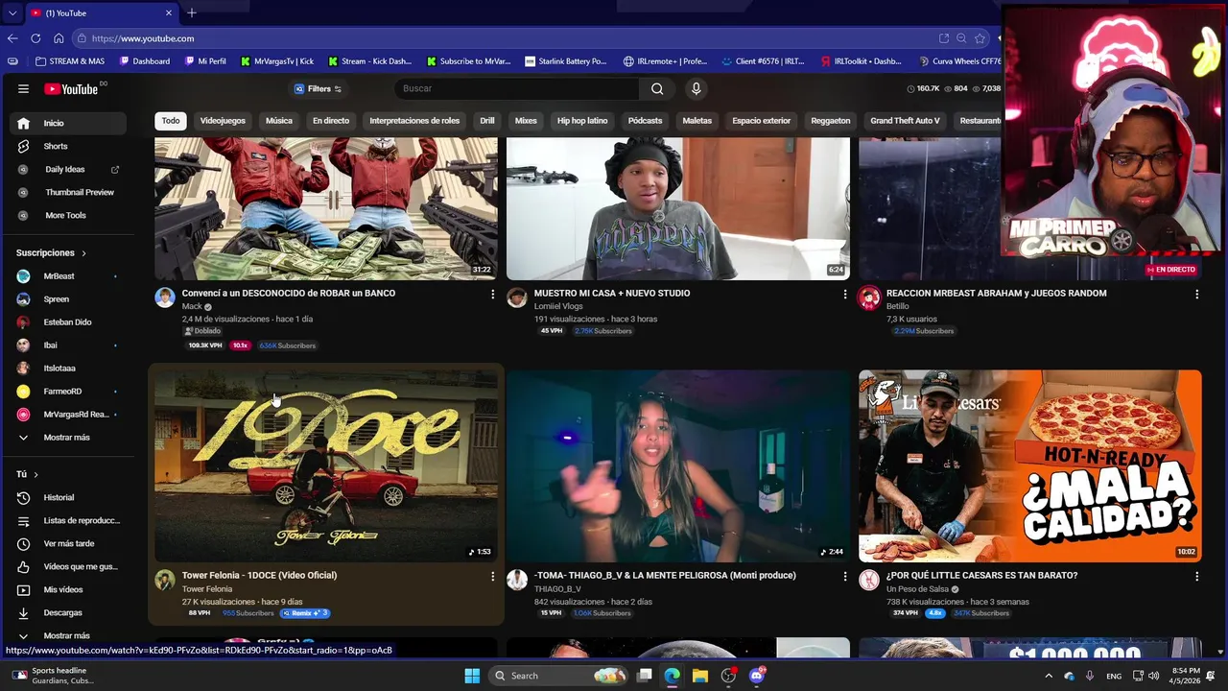Open the Filters dropdown

(319, 88)
